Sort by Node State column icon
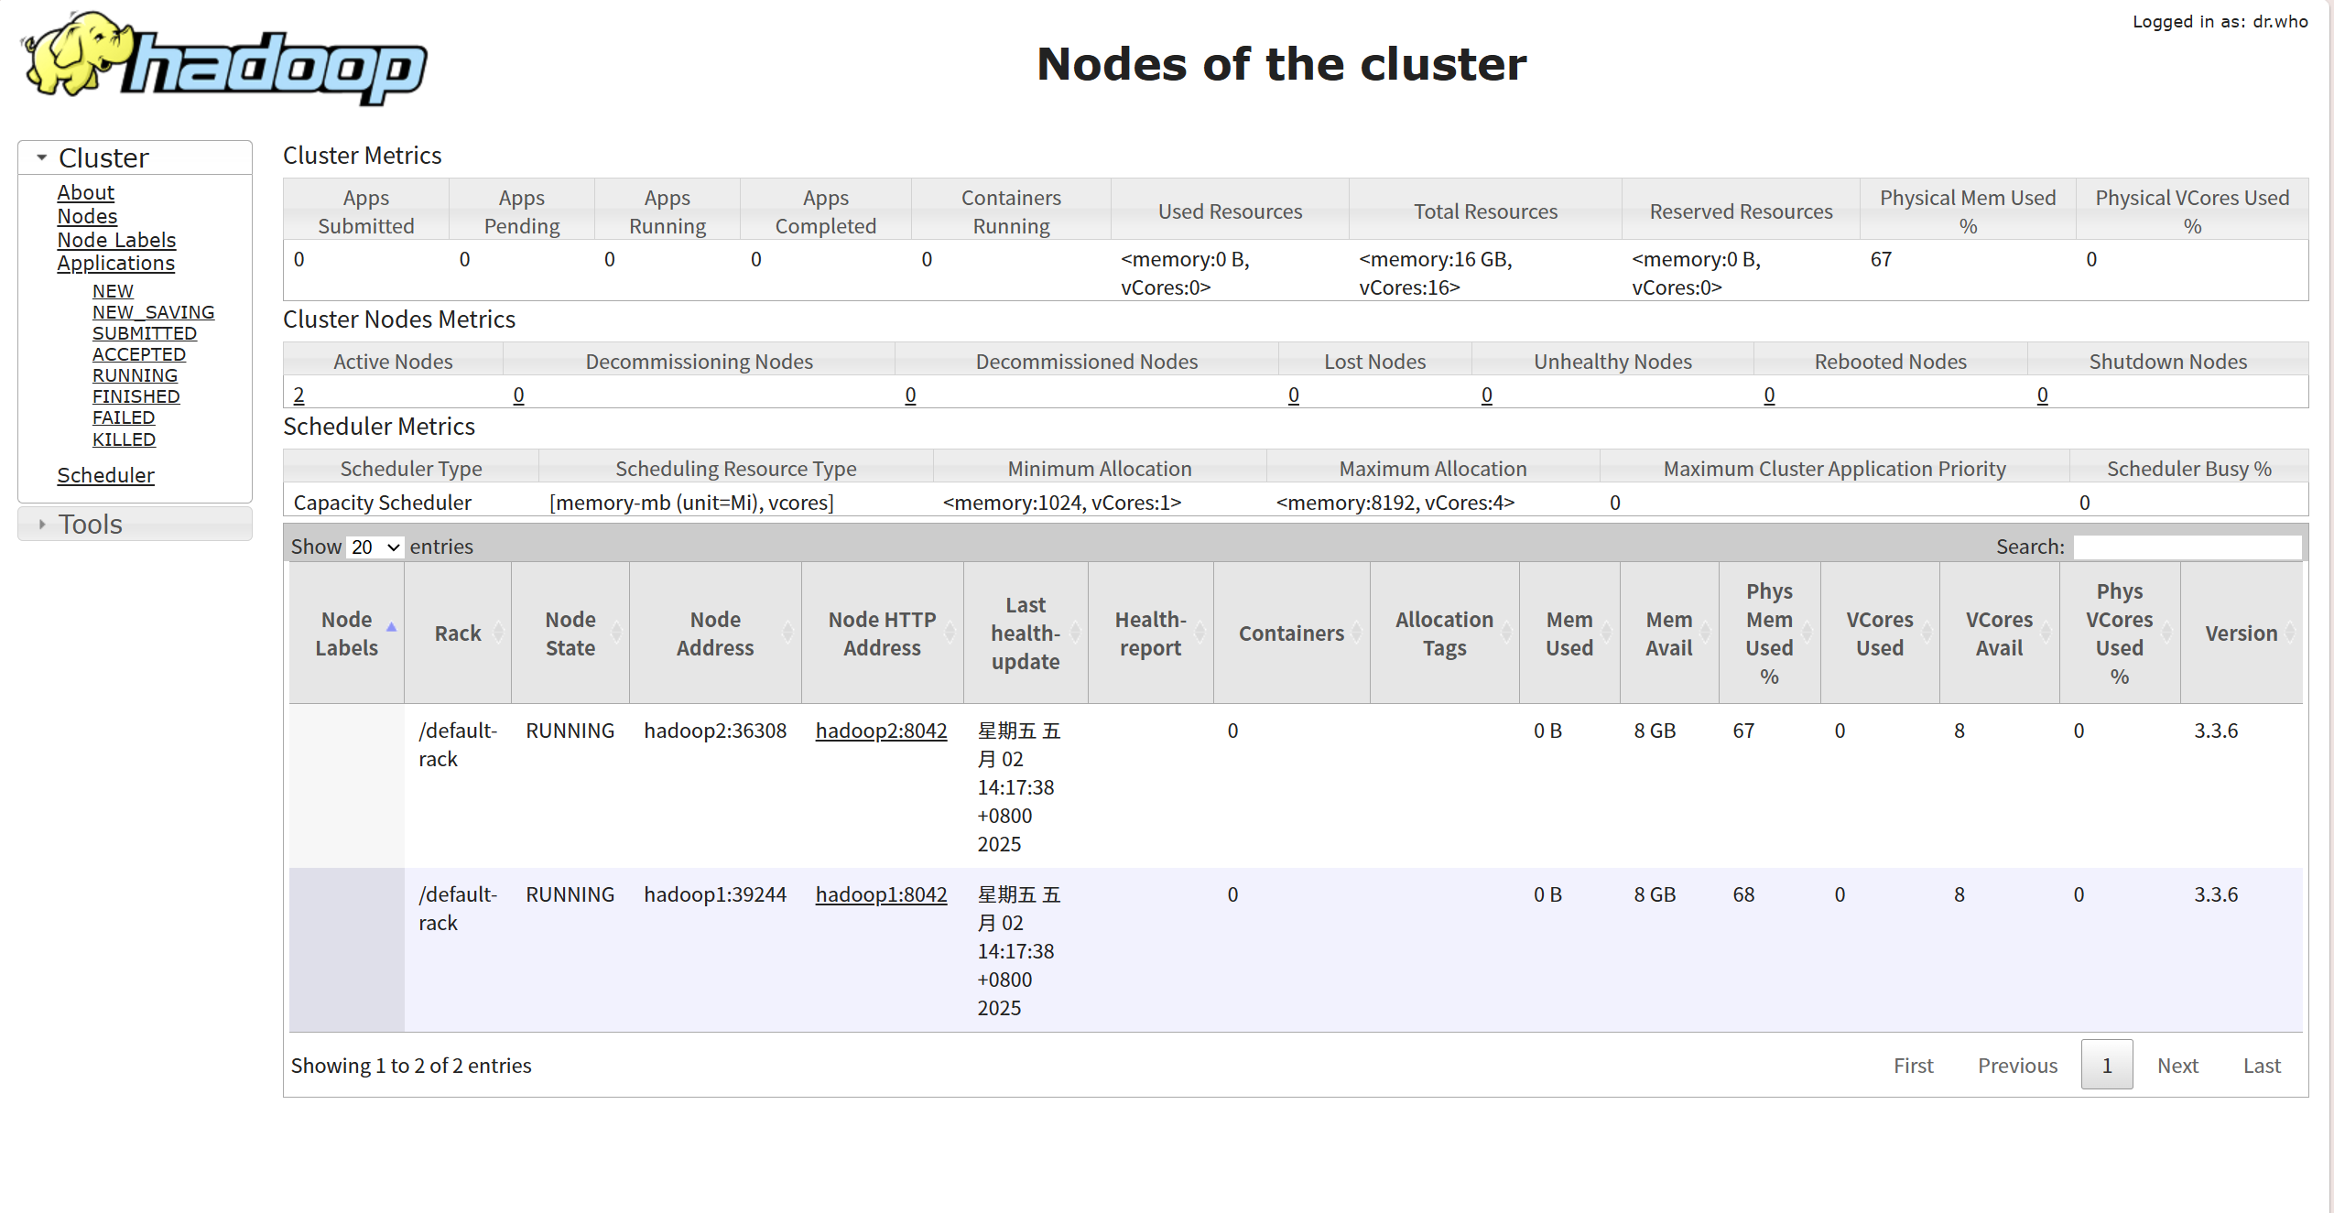This screenshot has width=2334, height=1213. point(616,633)
